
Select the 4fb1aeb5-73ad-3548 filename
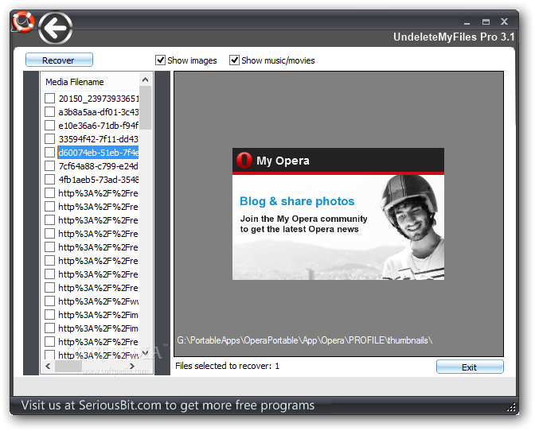(98, 180)
